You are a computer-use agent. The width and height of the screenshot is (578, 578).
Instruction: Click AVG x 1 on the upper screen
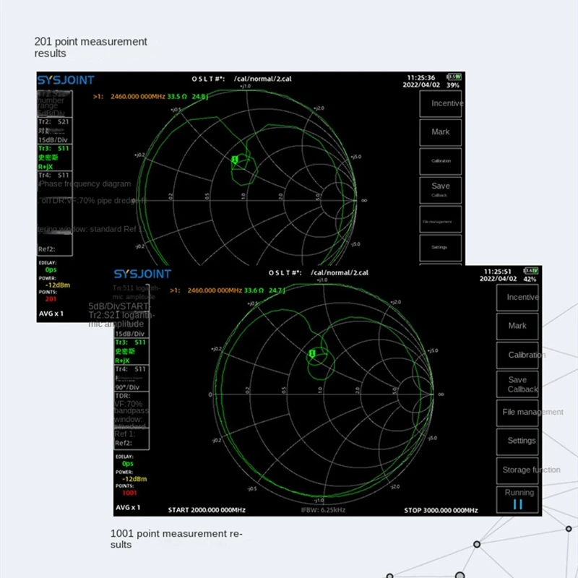(x=51, y=314)
